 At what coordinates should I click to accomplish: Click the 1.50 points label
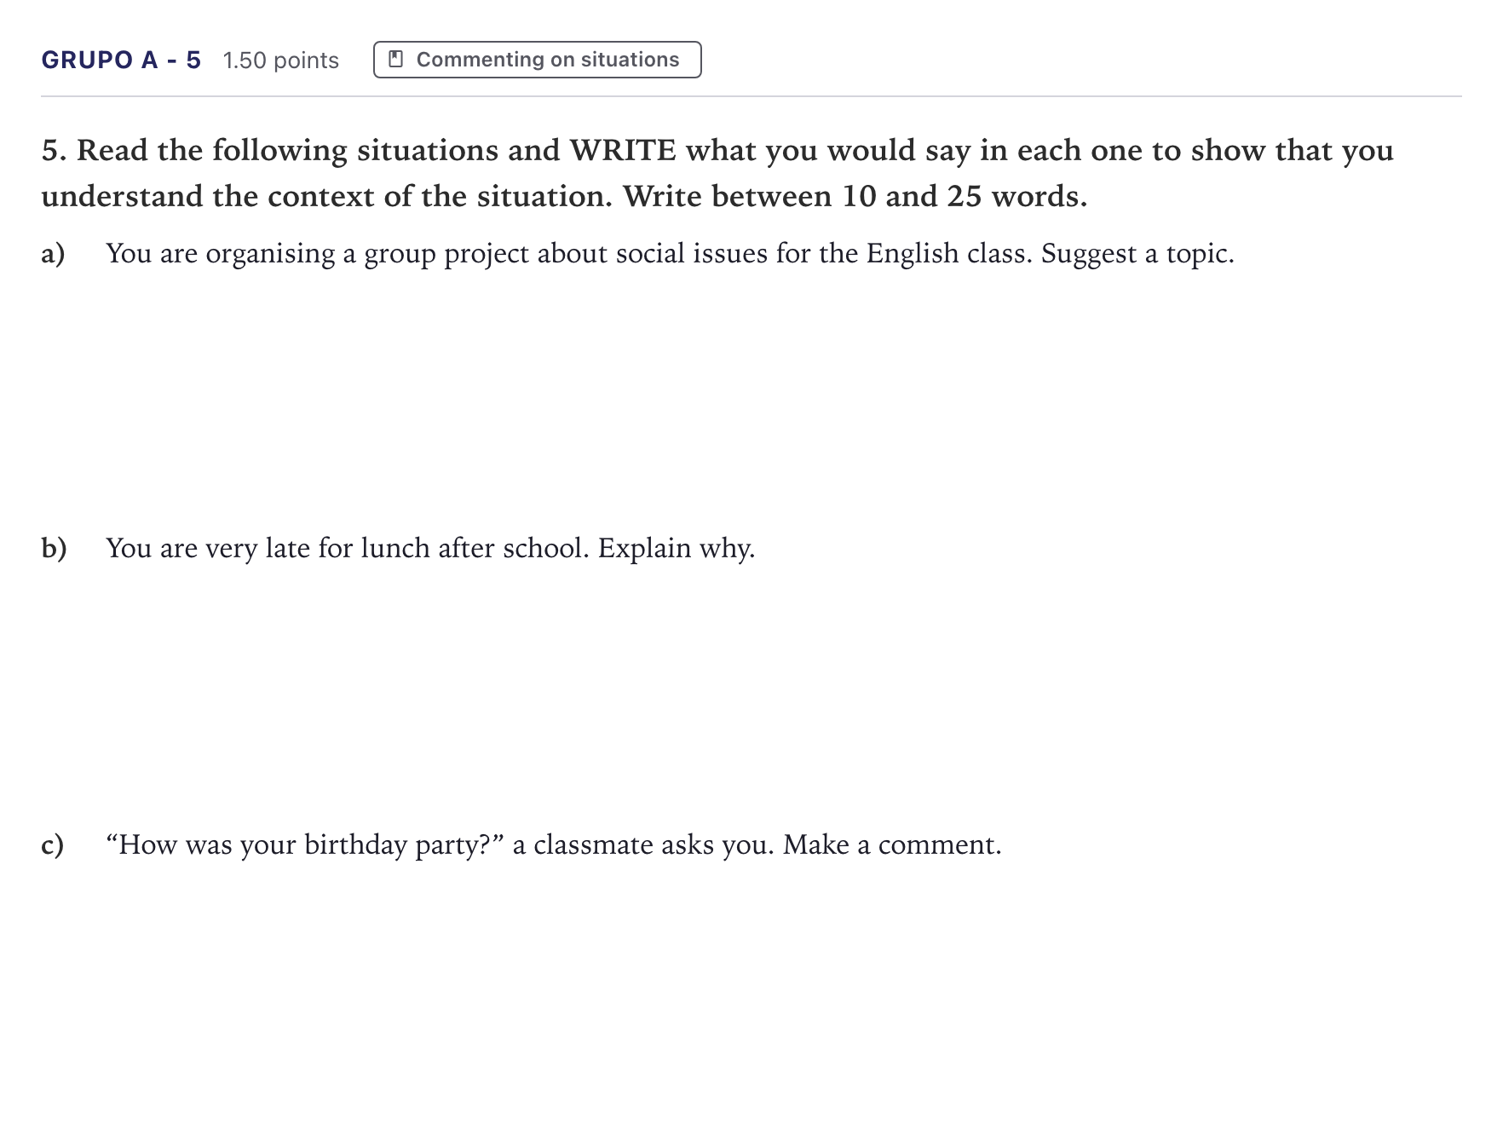click(281, 60)
